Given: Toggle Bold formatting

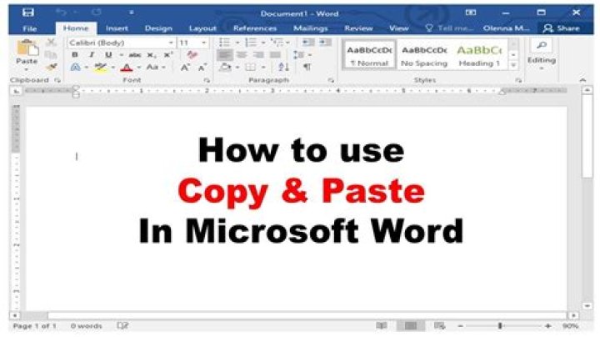Looking at the screenshot, I should coord(75,55).
